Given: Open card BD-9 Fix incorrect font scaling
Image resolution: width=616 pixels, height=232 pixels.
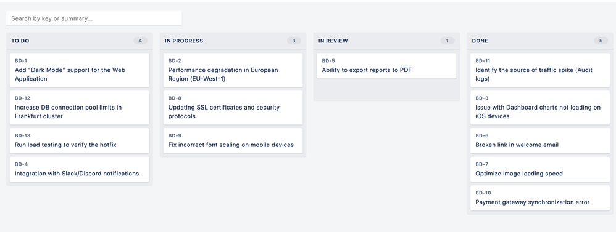Looking at the screenshot, I should point(233,141).
